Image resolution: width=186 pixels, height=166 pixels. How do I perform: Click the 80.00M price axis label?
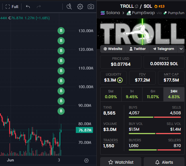pyautogui.click(x=85, y=124)
